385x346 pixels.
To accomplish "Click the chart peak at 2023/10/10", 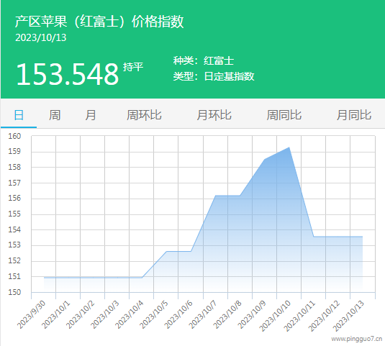I will 289,147.
